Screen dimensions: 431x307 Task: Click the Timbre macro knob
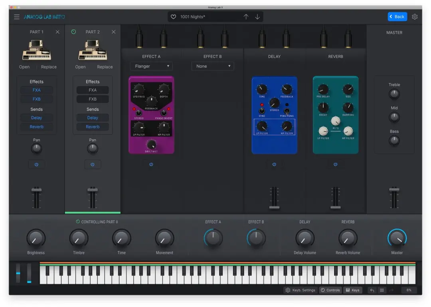point(79,238)
